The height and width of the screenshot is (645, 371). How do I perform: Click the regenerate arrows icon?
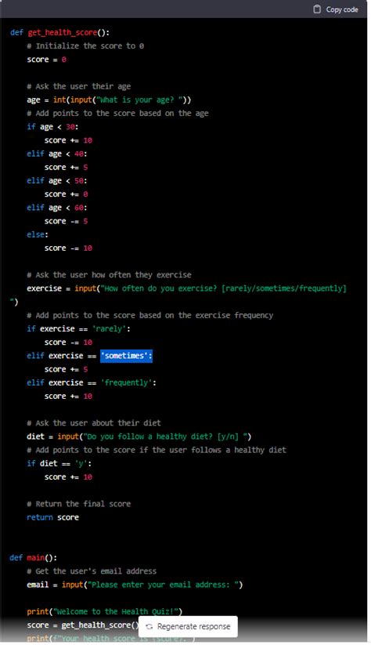click(149, 626)
